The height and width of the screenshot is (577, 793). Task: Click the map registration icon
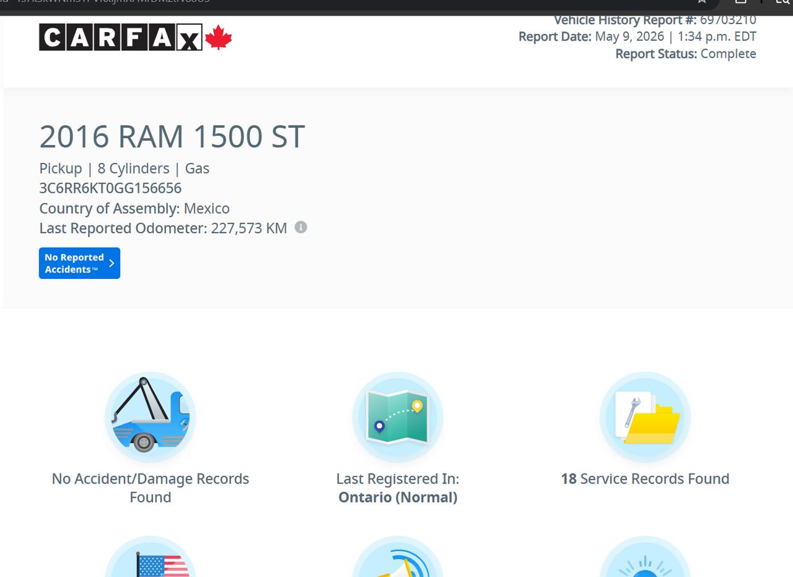(398, 417)
